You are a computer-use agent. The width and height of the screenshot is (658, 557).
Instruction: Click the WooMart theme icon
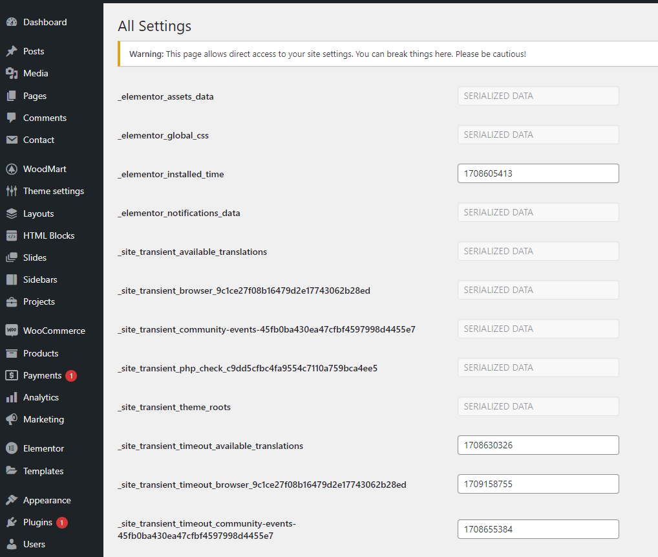(x=12, y=169)
